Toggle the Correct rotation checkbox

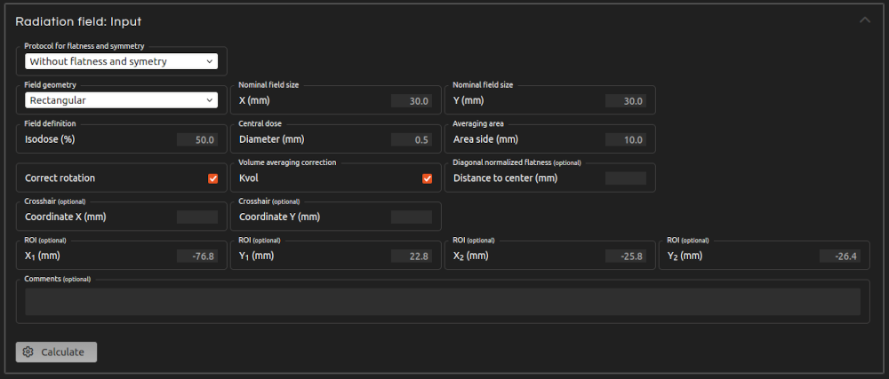point(213,178)
